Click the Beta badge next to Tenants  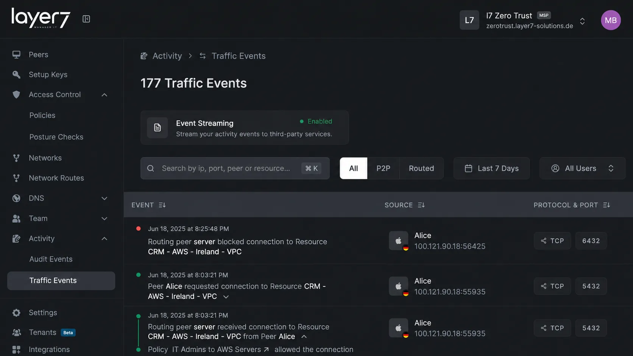68,333
